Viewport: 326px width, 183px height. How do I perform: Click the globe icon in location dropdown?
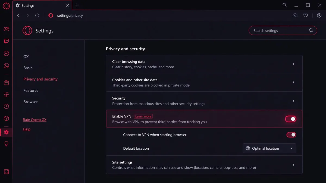point(248,148)
